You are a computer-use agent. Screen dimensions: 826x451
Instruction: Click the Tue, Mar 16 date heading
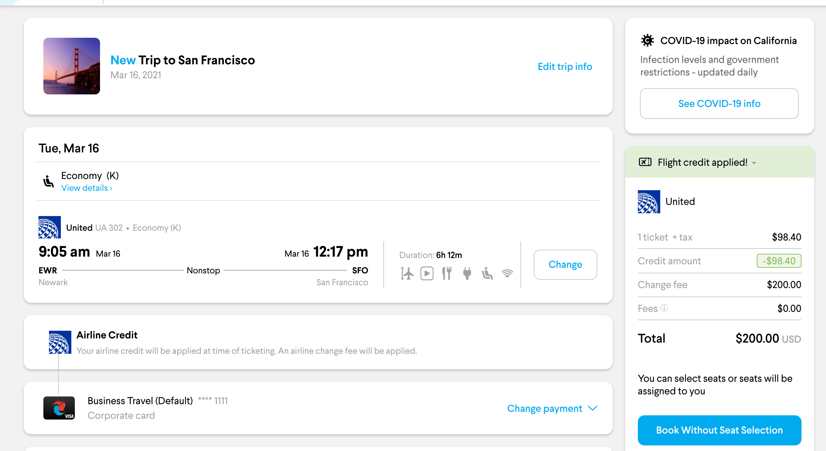point(69,148)
